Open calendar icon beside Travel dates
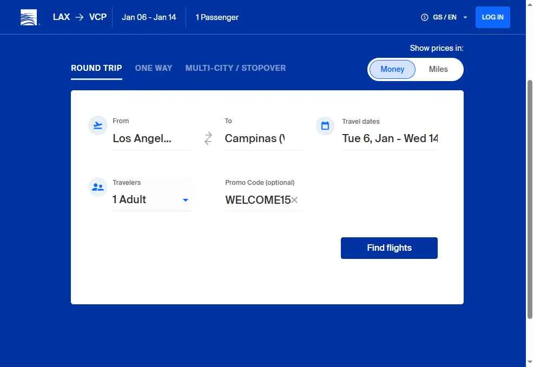 click(325, 126)
